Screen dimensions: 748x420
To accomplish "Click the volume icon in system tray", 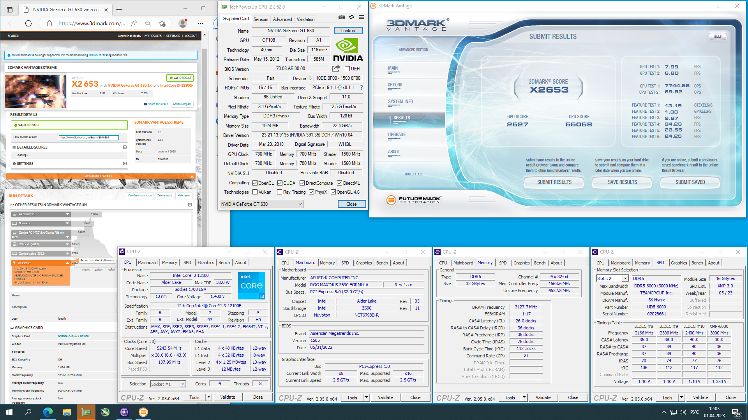I will coord(683,412).
